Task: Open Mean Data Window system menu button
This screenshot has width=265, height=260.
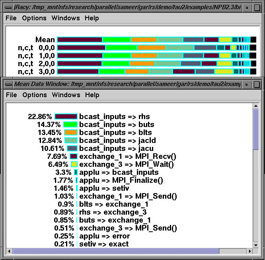Action: pyautogui.click(x=8, y=84)
